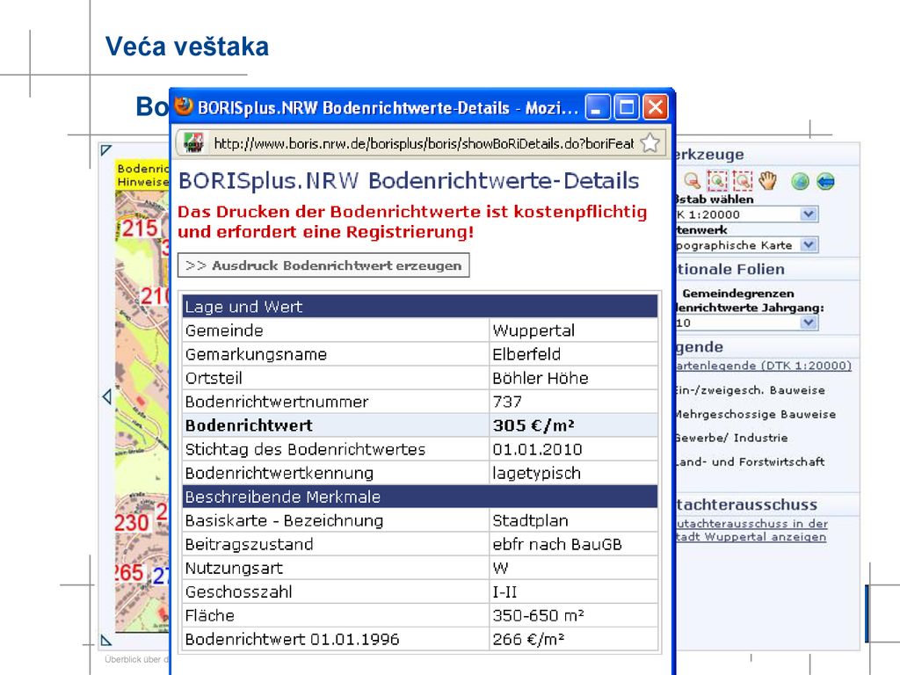Pan map with the lower-left corner arrow
The image size is (900, 675).
[105, 640]
